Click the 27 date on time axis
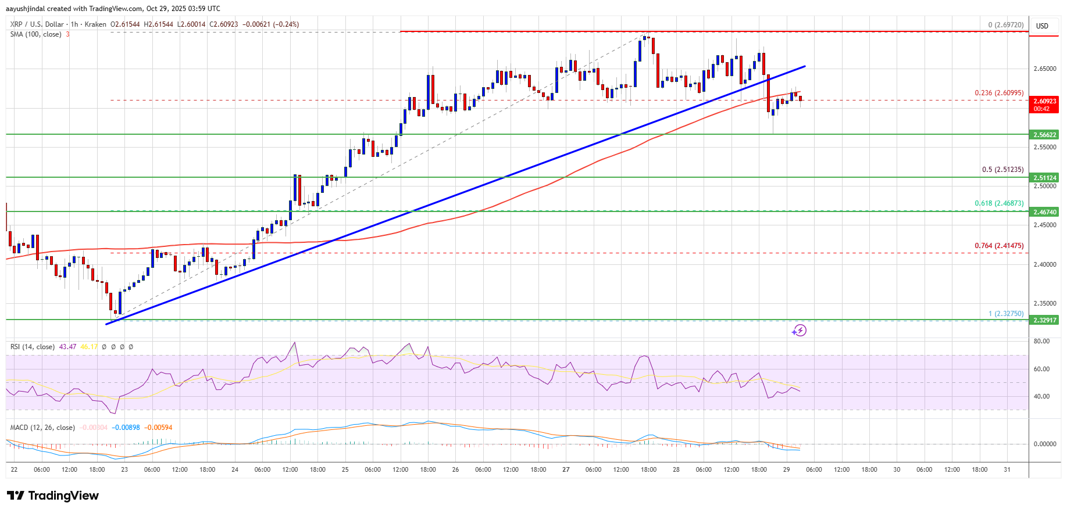 (x=566, y=469)
